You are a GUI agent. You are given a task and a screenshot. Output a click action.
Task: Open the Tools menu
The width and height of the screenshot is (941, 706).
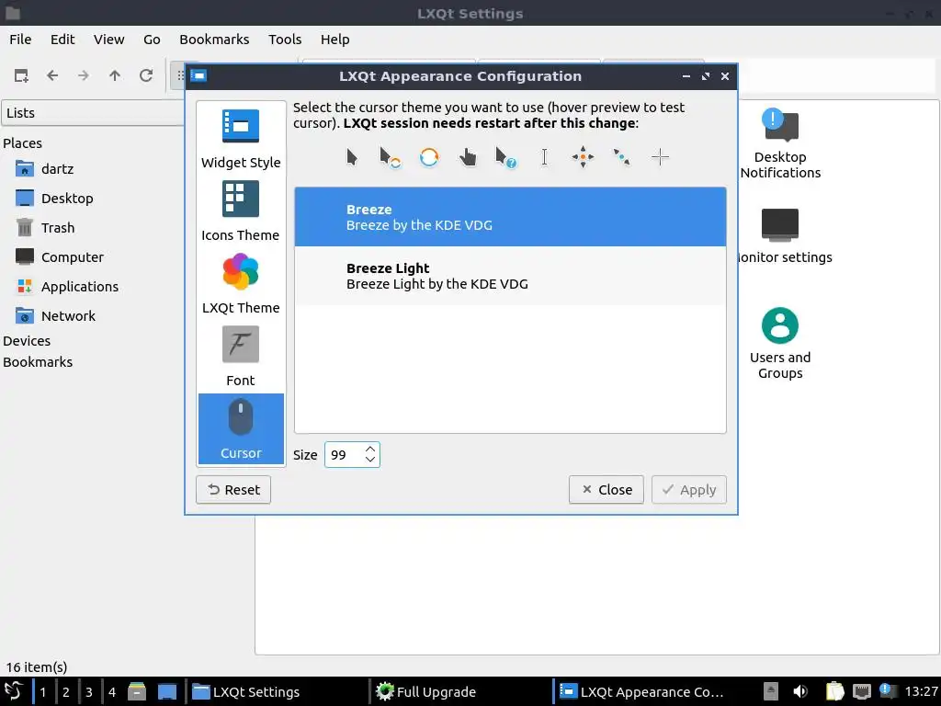(285, 40)
